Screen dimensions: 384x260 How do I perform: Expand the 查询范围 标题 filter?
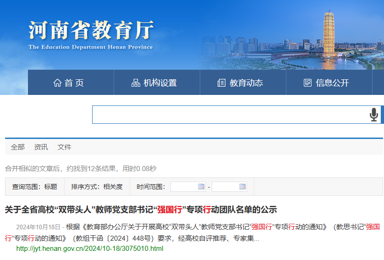(34, 187)
